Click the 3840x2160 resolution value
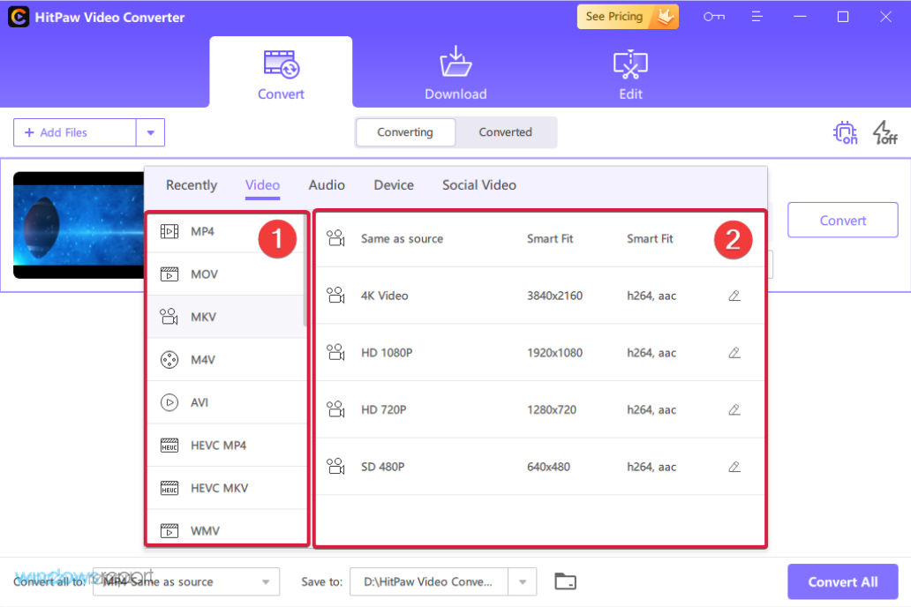Image resolution: width=911 pixels, height=607 pixels. point(554,296)
